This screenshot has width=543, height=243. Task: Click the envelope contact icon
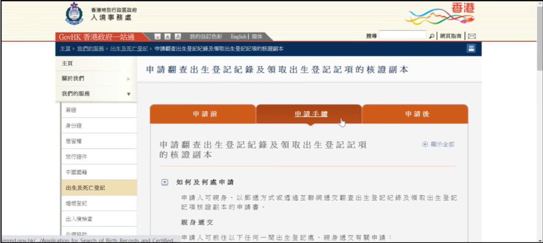[x=472, y=36]
